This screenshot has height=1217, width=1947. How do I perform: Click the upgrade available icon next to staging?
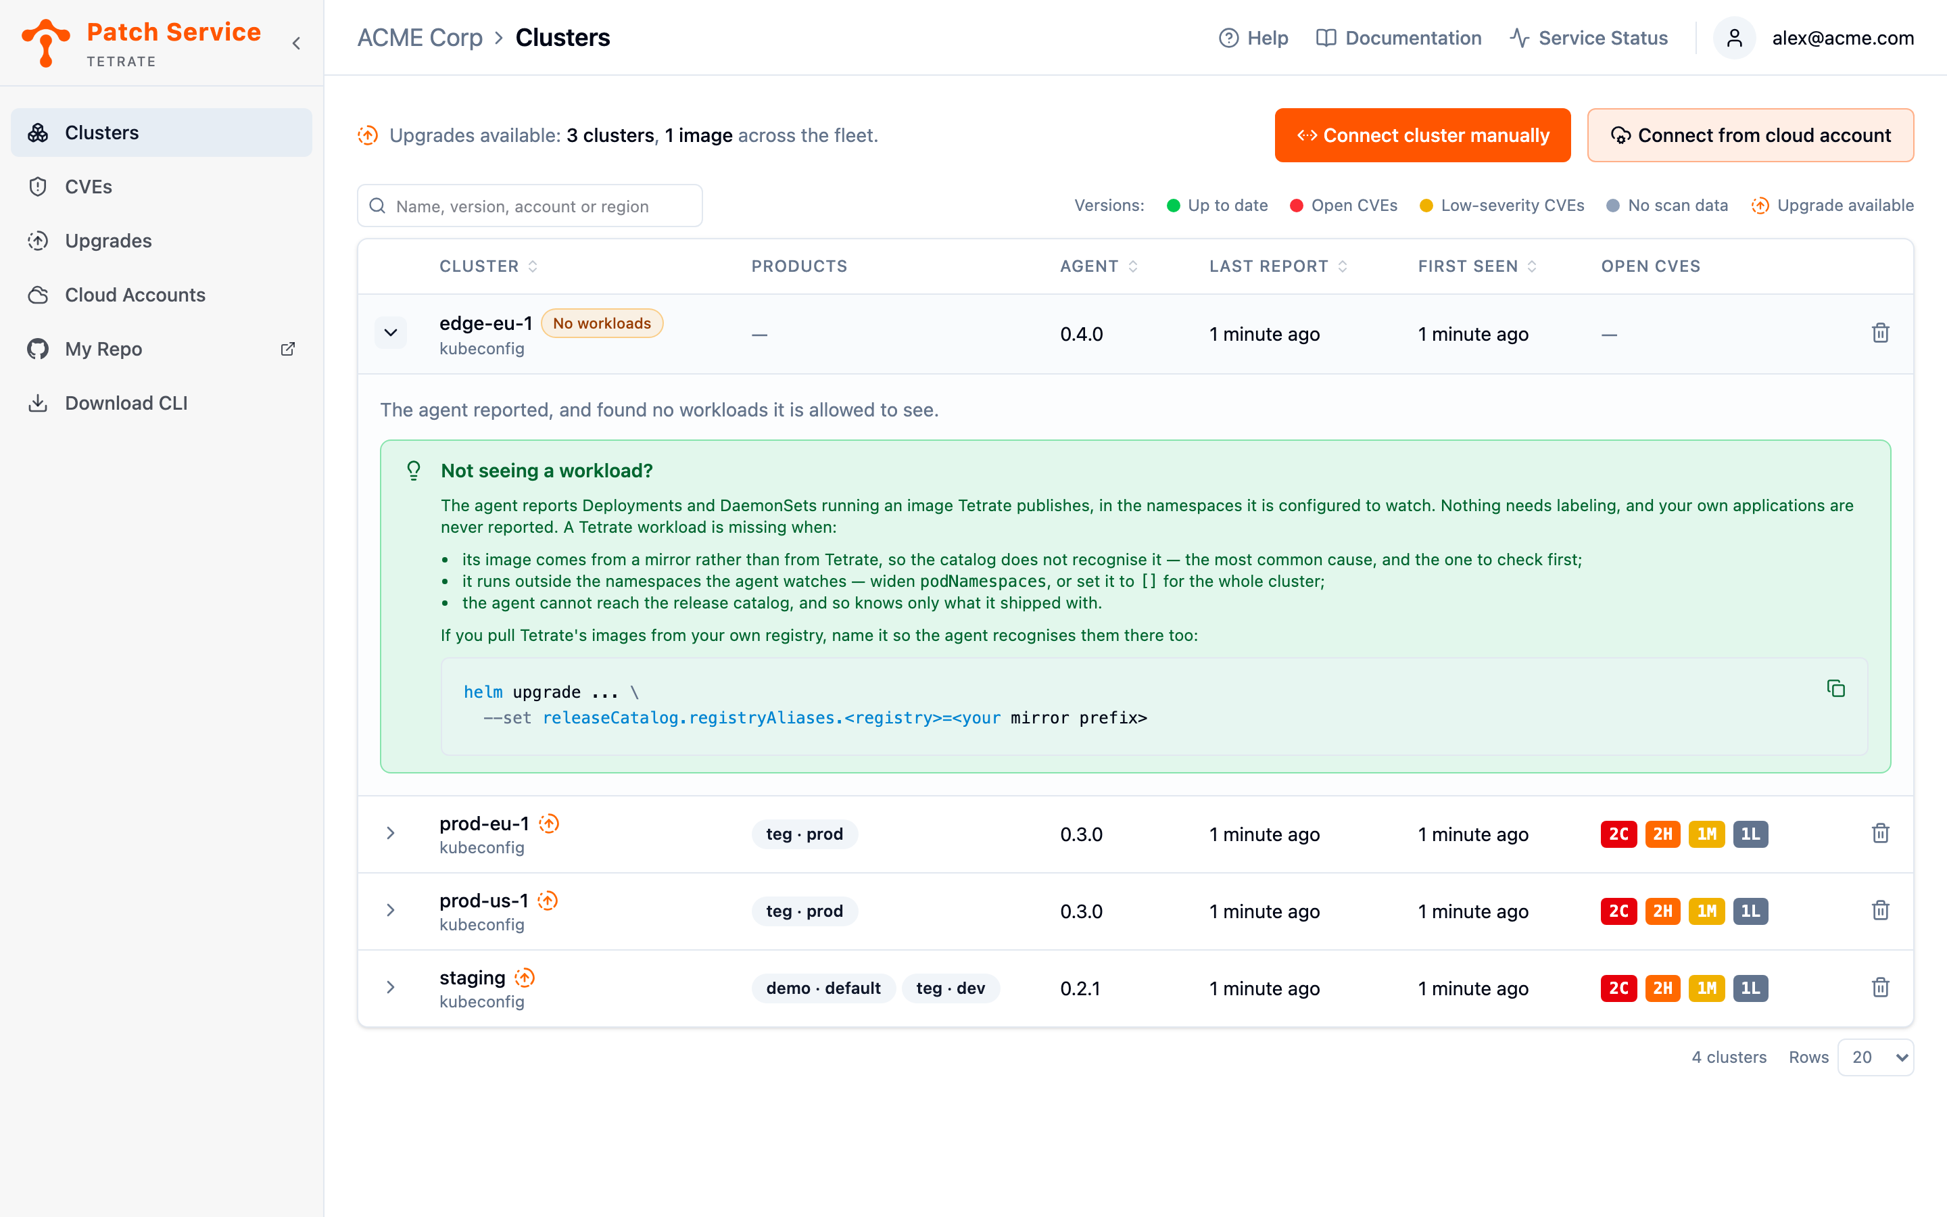click(x=525, y=978)
